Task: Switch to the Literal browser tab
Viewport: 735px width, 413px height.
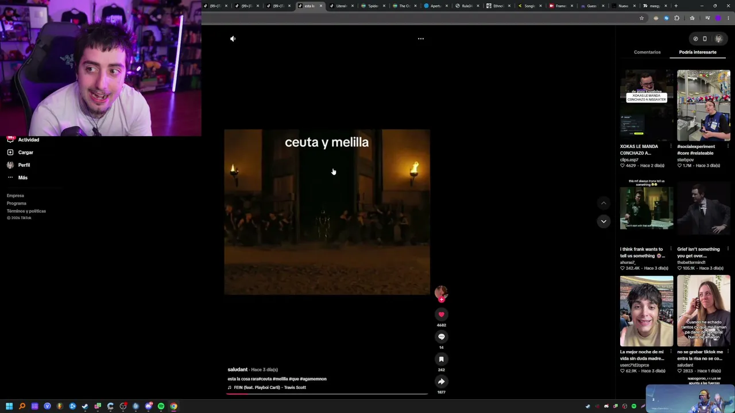Action: pos(342,6)
